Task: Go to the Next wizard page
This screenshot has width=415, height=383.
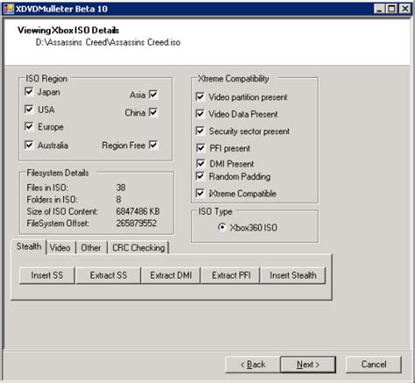Action: tap(308, 365)
